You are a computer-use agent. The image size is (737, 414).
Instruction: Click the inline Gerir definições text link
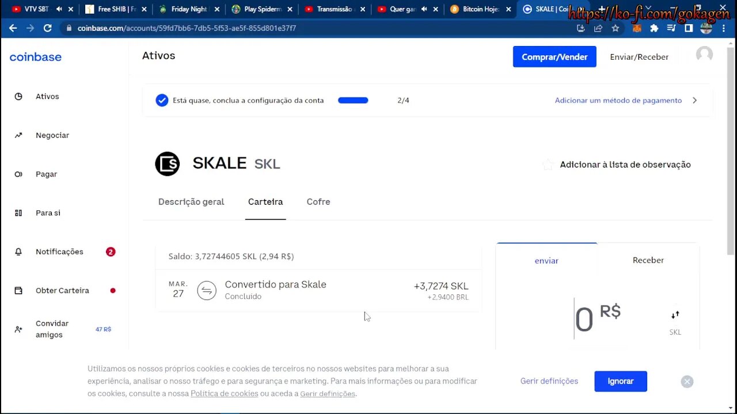[328, 394]
